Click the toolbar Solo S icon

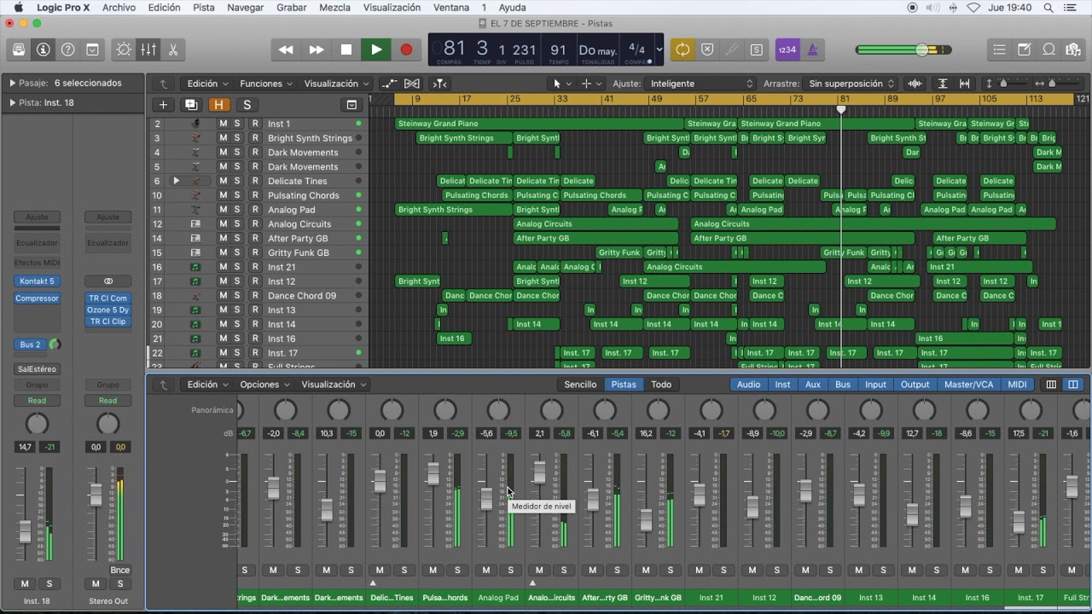point(757,49)
